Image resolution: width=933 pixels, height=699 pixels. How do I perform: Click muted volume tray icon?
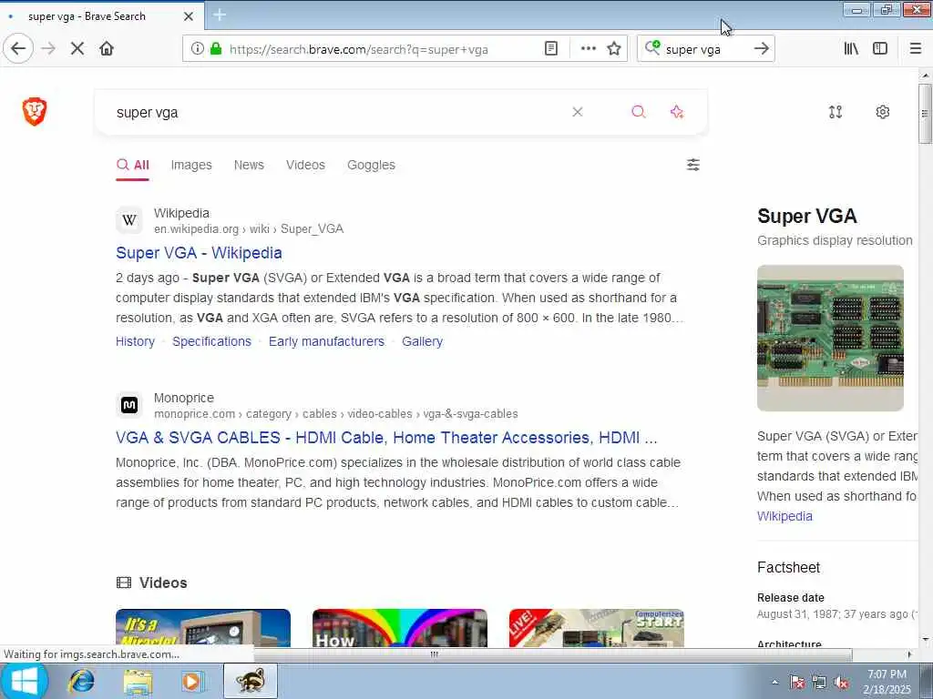pyautogui.click(x=841, y=683)
